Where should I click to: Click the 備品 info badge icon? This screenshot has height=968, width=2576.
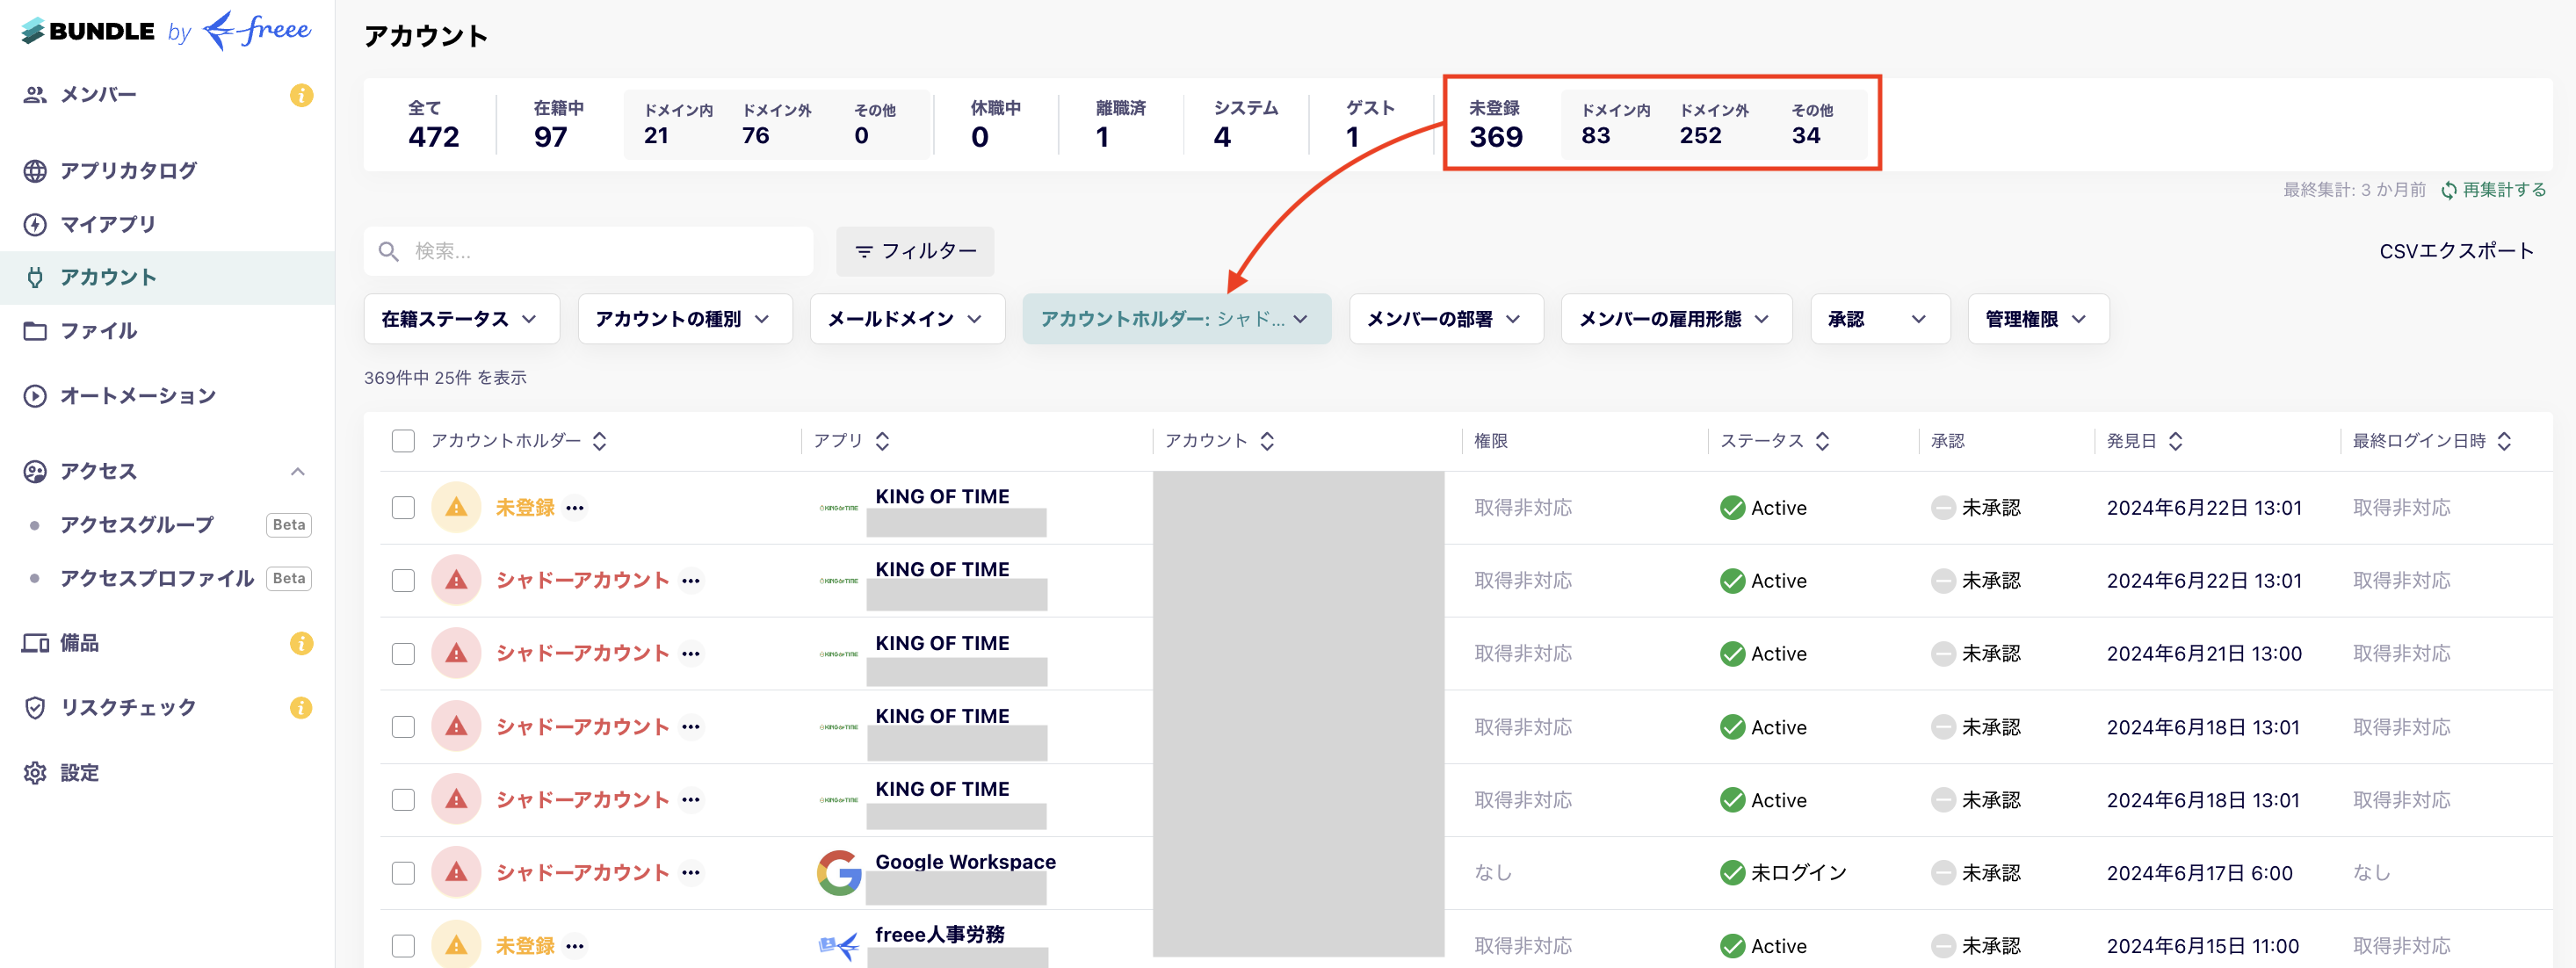[303, 644]
